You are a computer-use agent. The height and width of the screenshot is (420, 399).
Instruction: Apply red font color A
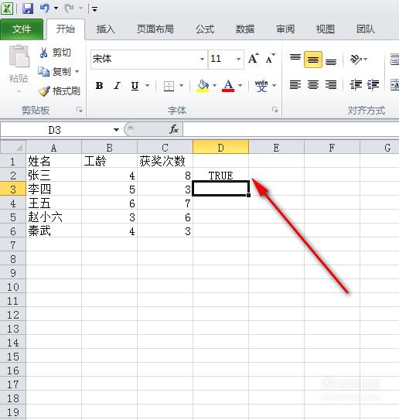[x=228, y=86]
